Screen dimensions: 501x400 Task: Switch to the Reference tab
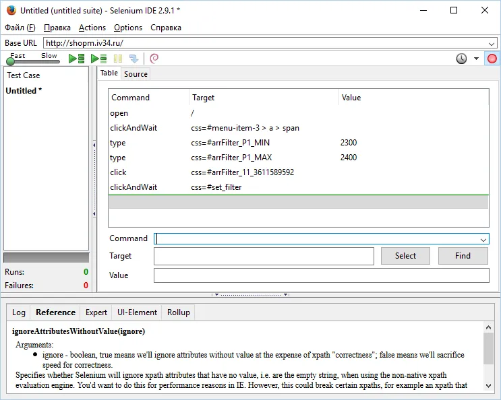(x=55, y=312)
